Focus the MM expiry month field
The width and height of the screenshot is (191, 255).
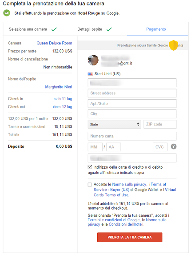point(95,147)
